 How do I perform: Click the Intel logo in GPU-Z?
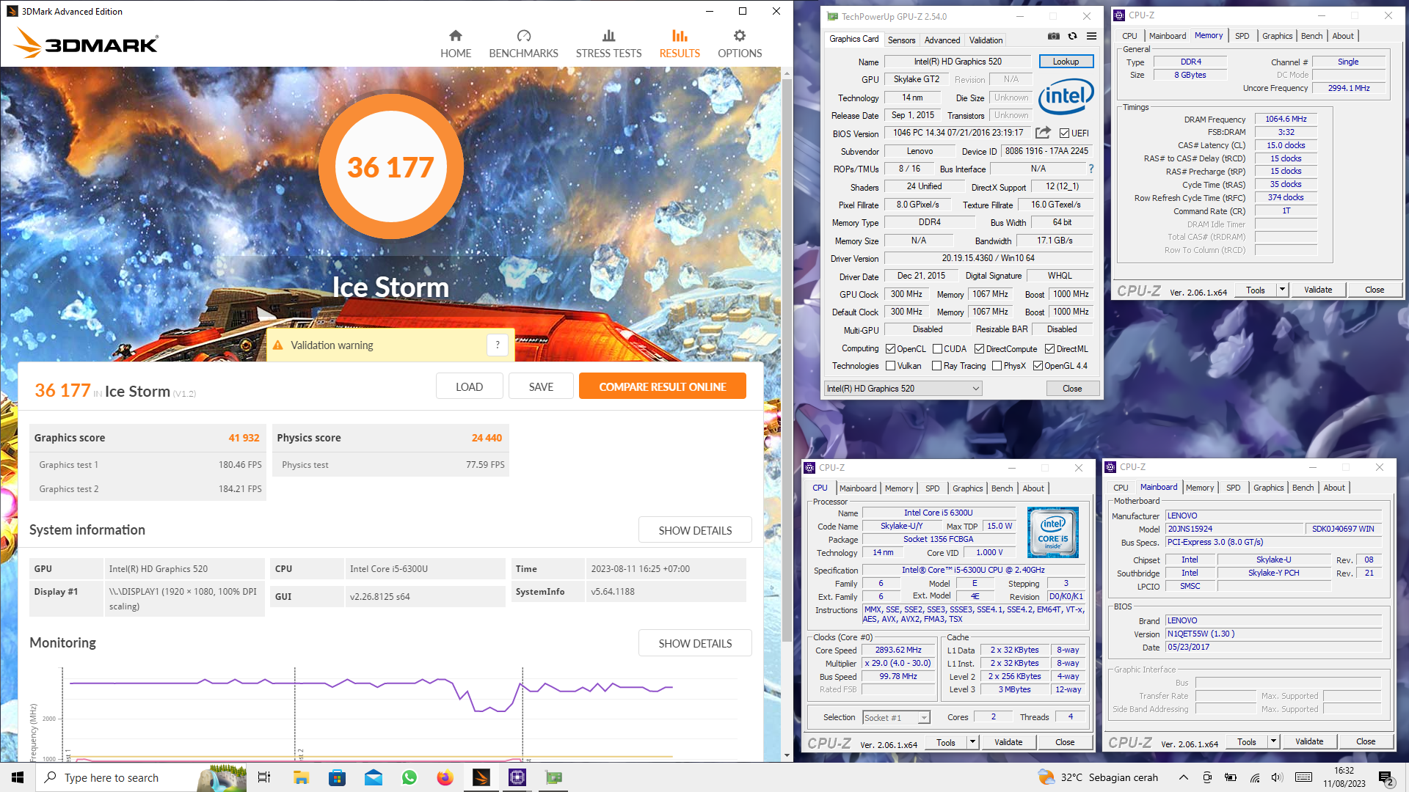tap(1066, 96)
